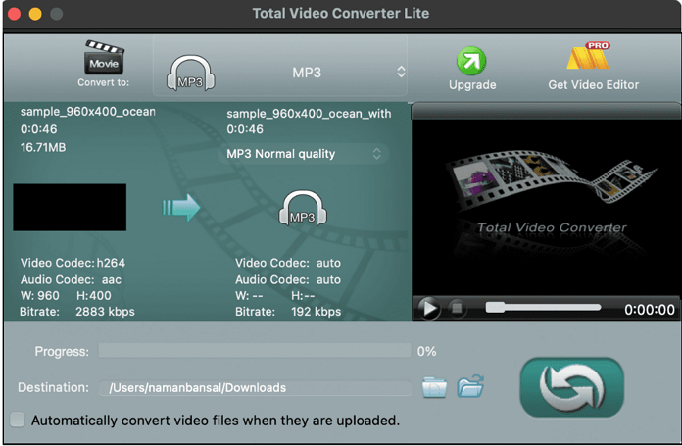
Task: Click the conversion progress bar
Action: 254,351
